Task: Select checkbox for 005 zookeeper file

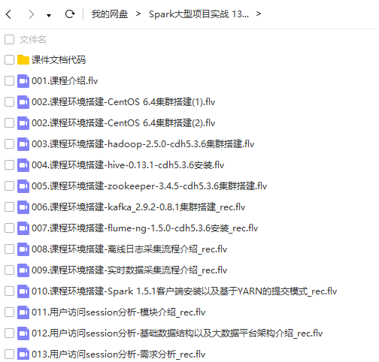Action: 9,186
